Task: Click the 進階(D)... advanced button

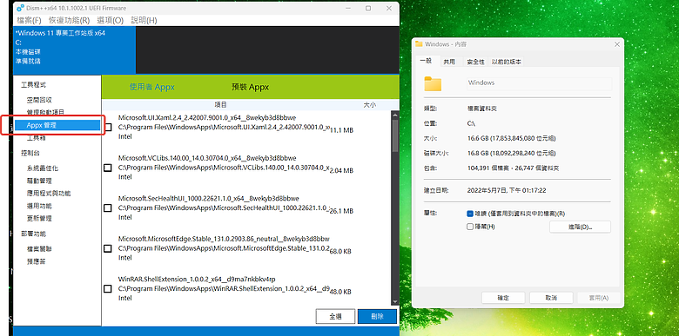Action: [581, 227]
